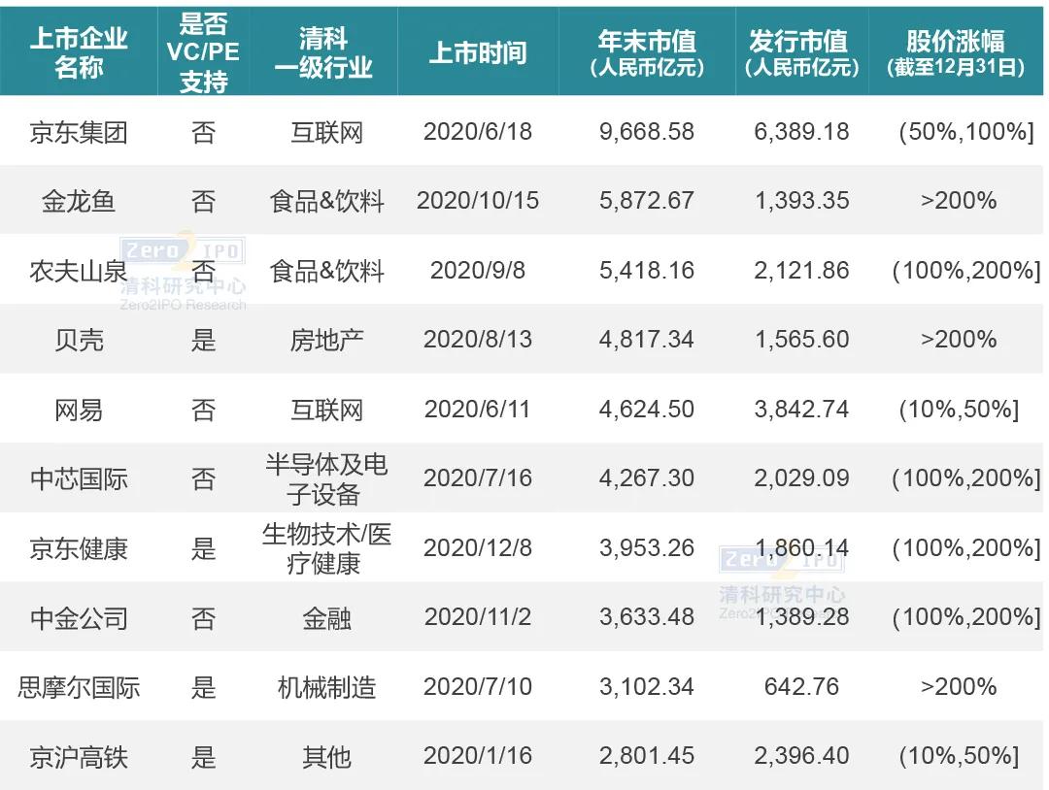Click the 否 cell in 中金公司 row
Screen dimensions: 1049x790
(204, 618)
